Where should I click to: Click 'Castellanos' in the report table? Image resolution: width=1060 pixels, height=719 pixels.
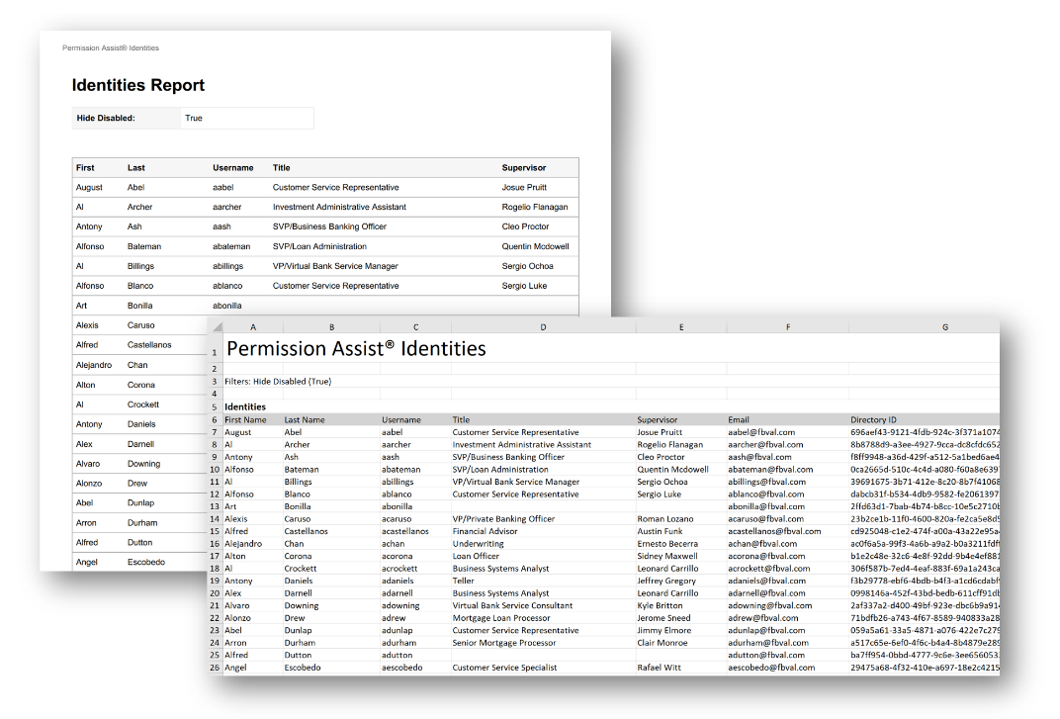149,345
